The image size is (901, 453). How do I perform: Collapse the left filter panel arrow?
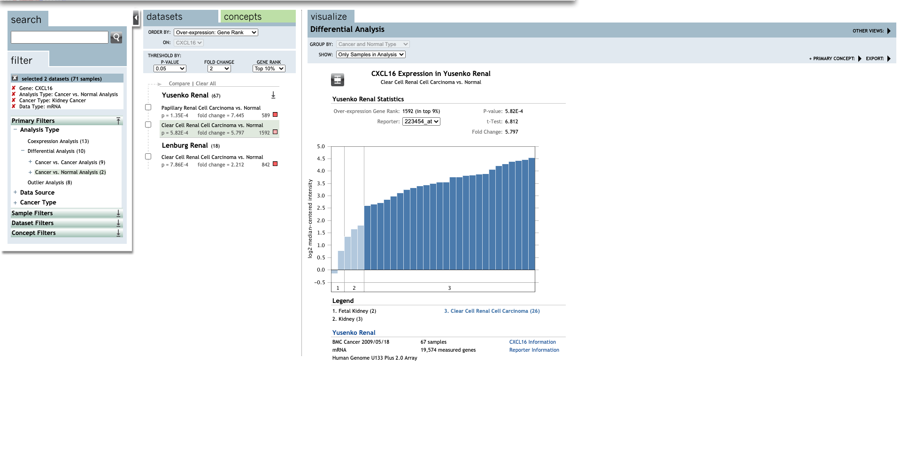136,18
